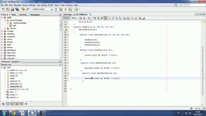This screenshot has width=206, height=116.
Task: Click the Uncomment code icon in editor toolbar
Action: coord(144,18)
